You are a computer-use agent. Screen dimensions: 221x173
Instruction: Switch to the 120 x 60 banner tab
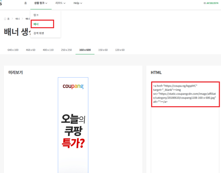[120, 50]
